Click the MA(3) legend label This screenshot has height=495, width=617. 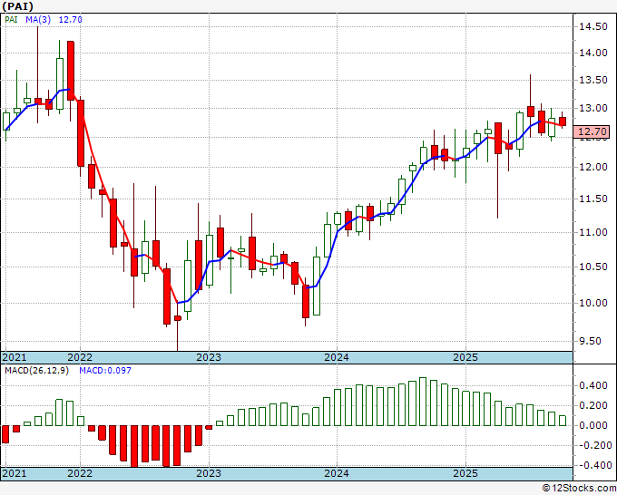coord(38,19)
